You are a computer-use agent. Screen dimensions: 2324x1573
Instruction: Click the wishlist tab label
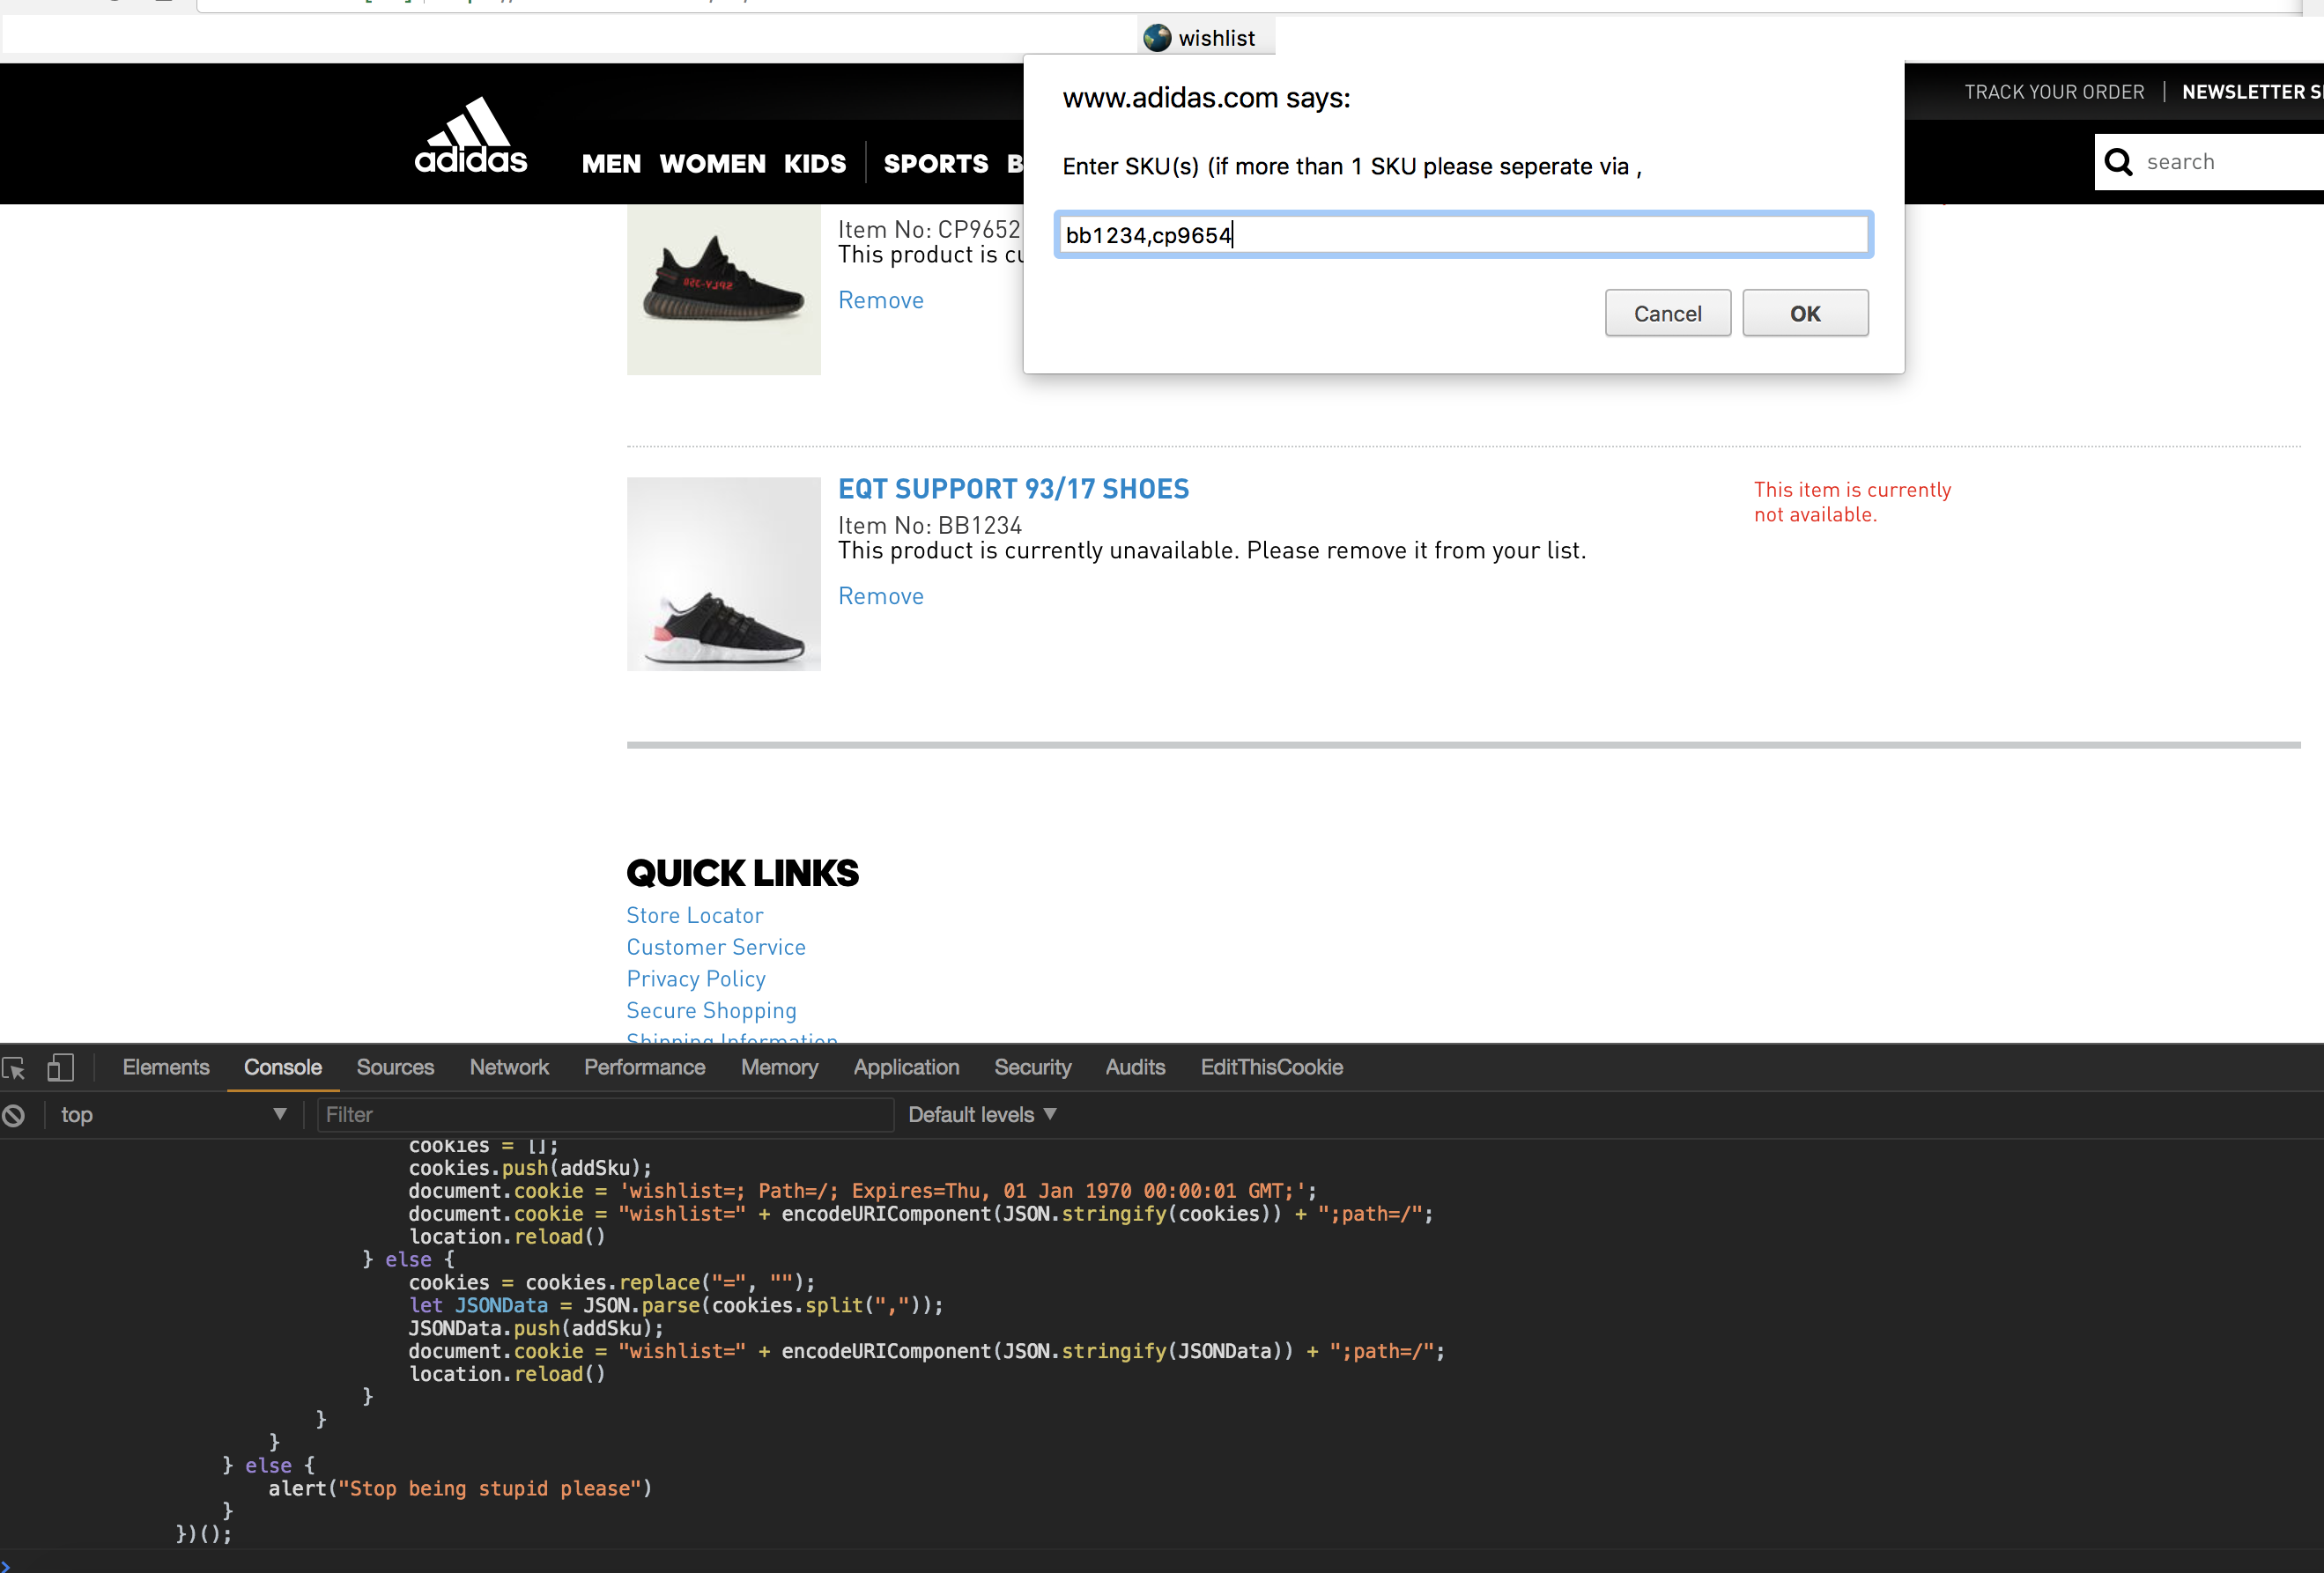[x=1216, y=38]
